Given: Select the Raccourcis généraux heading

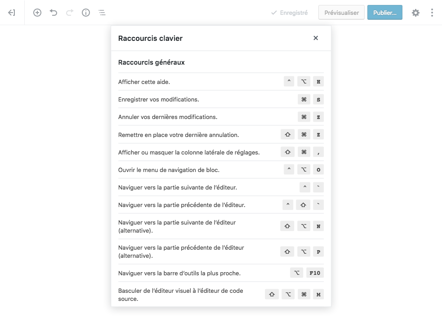Looking at the screenshot, I should (x=152, y=62).
